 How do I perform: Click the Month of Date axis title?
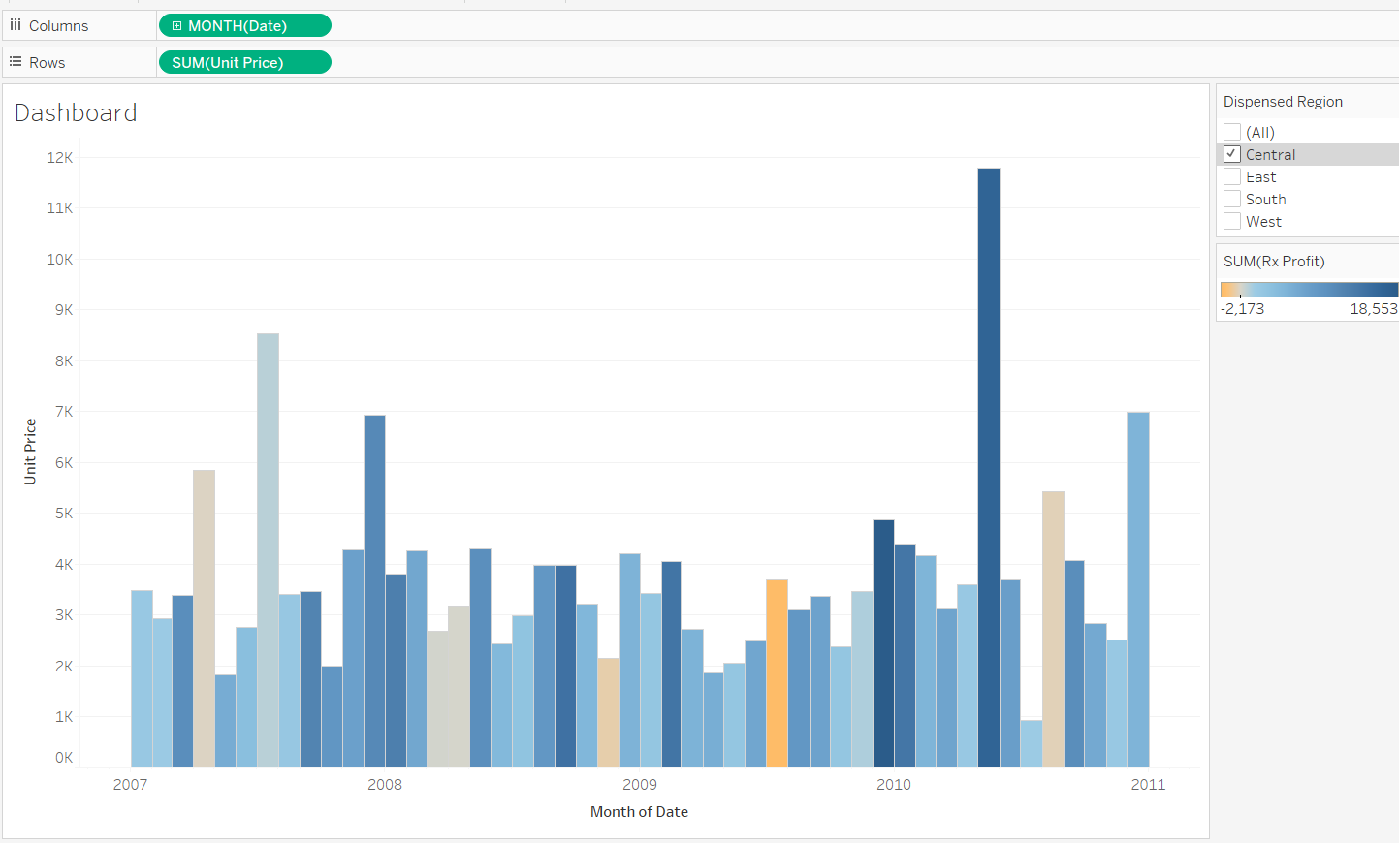tap(639, 811)
